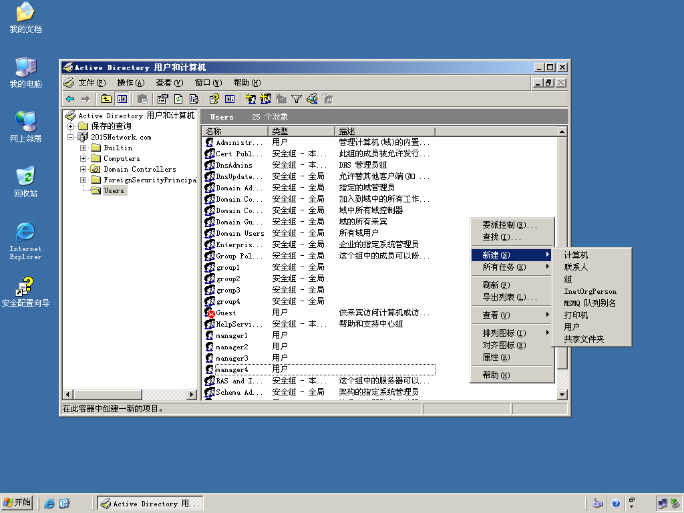Choose New Contact (联系人) from submenu

click(x=591, y=267)
